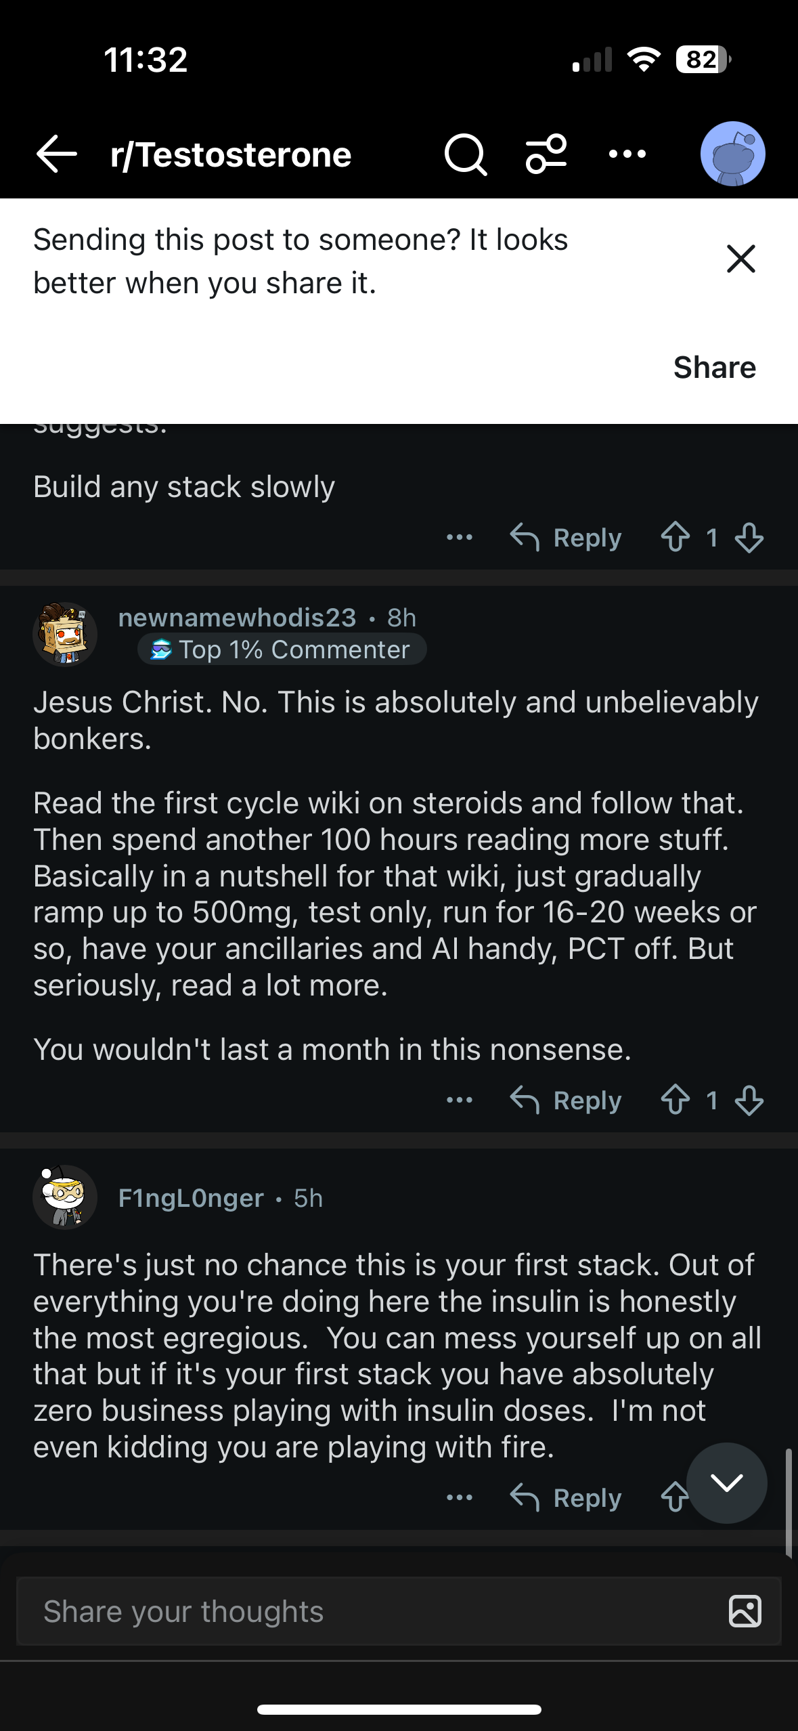The height and width of the screenshot is (1731, 798).
Task: Upvote newnamewhodis23's comment
Action: coord(675,1100)
